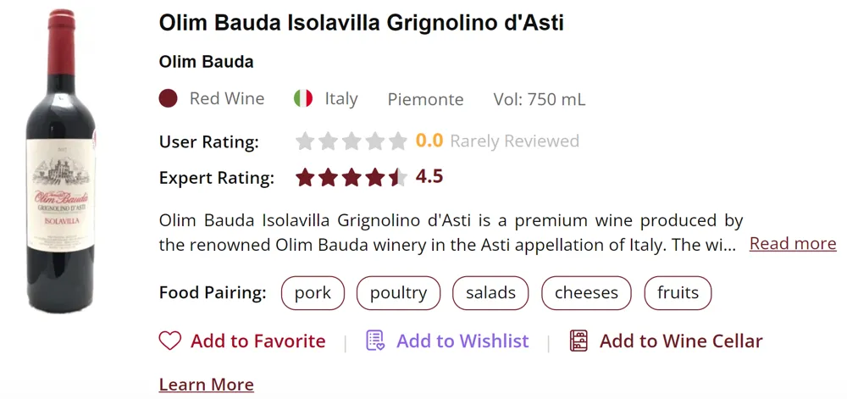
Task: Click the Piemonte region label
Action: (425, 100)
